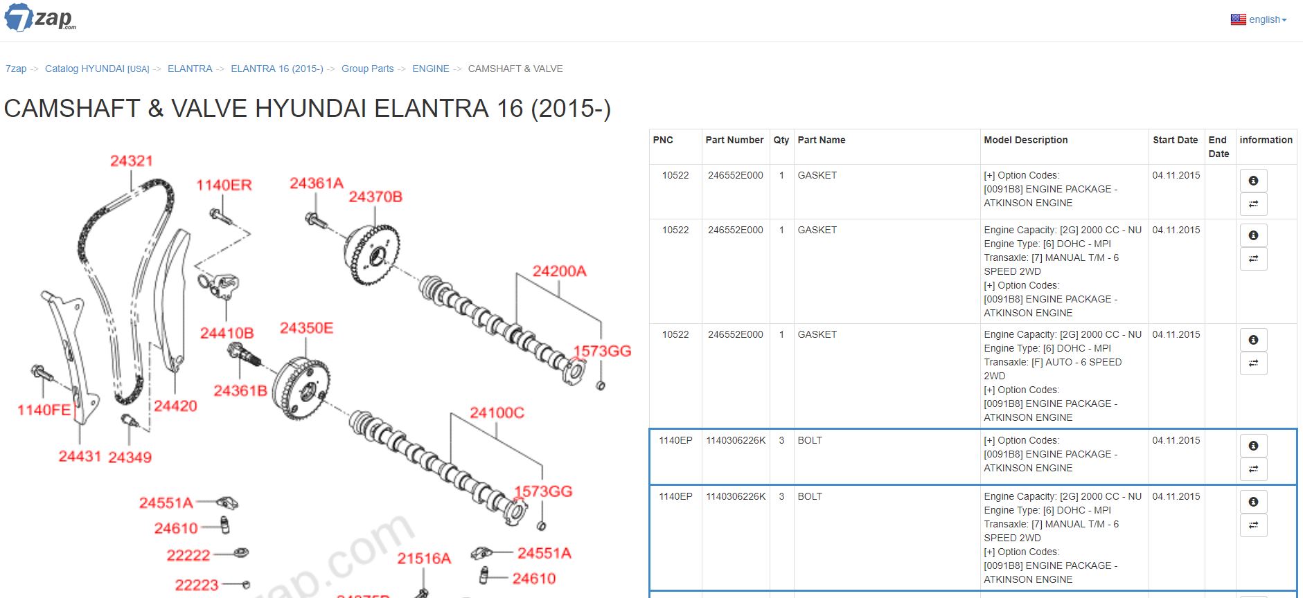
Task: Click diagram label 24361B
Action: pos(240,390)
